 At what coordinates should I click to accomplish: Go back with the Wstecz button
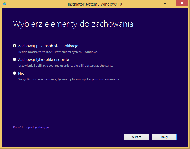click(136, 137)
